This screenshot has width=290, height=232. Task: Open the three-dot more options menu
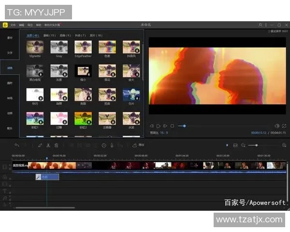266,25
